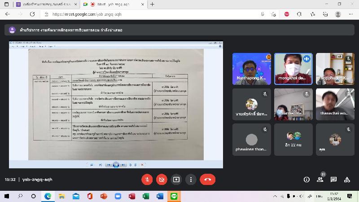
Task: Click the present screen button
Action: pos(176,179)
